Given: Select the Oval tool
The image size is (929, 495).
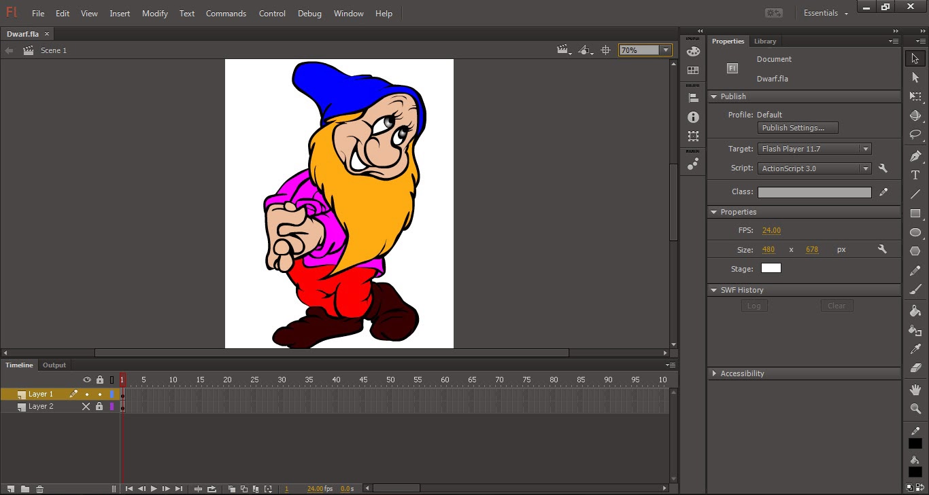Looking at the screenshot, I should (x=915, y=232).
